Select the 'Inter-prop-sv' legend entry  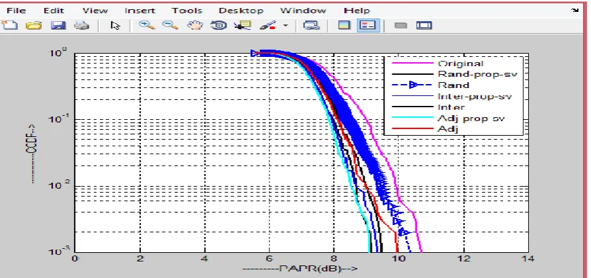(475, 96)
